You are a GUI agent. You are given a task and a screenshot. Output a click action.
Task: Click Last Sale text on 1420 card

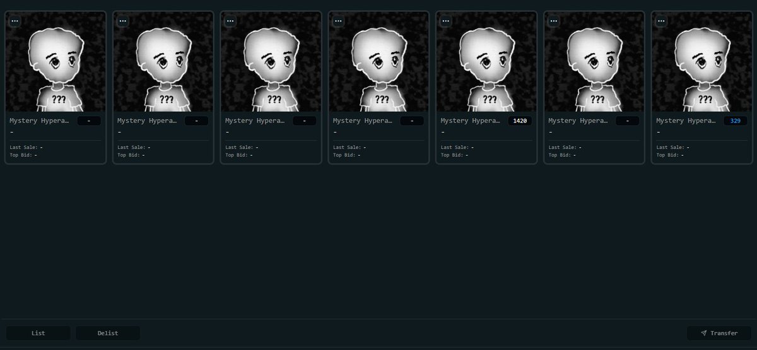click(x=457, y=147)
